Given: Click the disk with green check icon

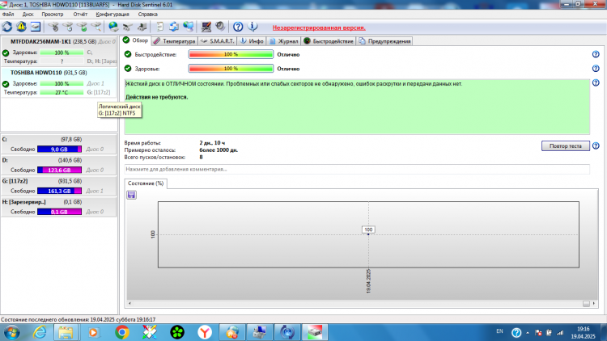Looking at the screenshot, I should [x=82, y=27].
